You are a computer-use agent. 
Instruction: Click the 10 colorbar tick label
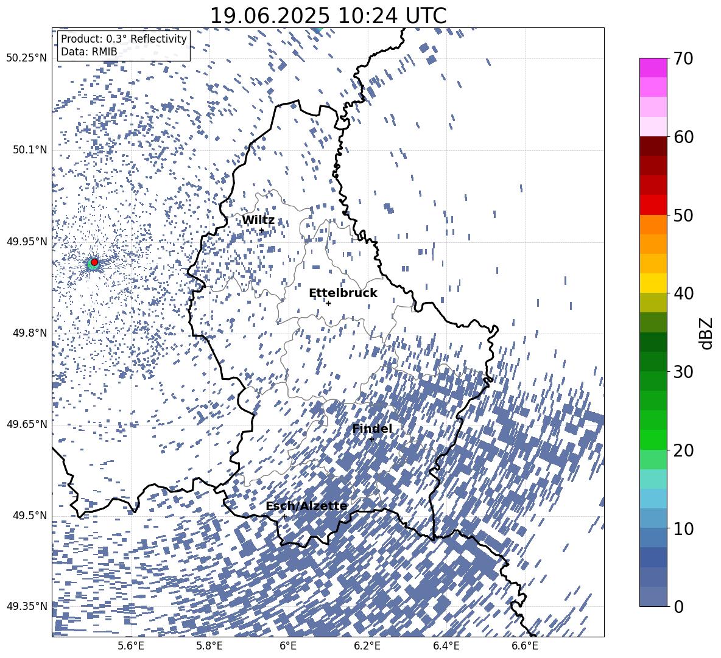(683, 528)
